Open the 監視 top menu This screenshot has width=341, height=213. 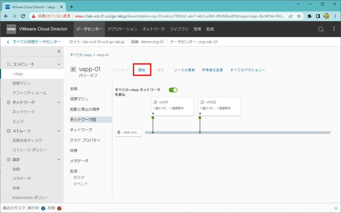click(210, 29)
